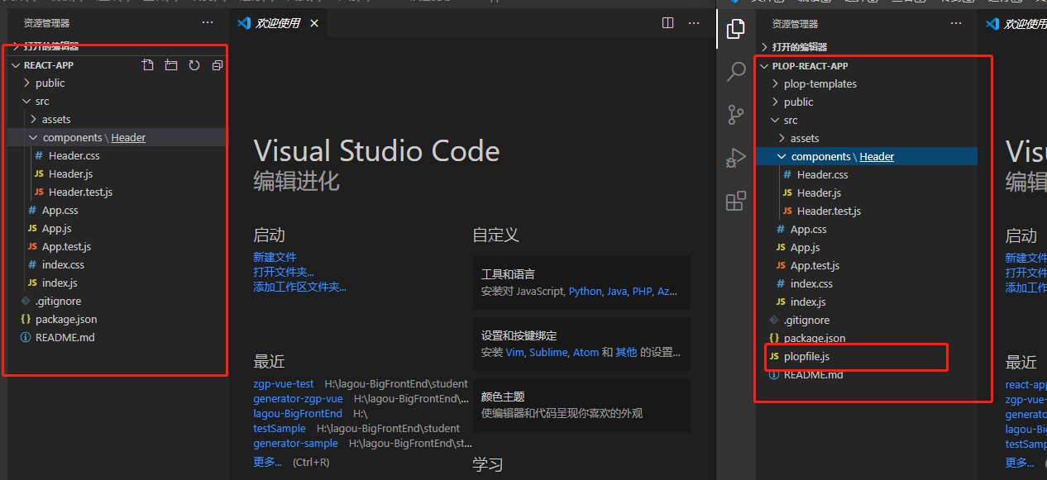Open README.md in REACT-APP explorer
Screen dimensions: 1047x480
click(x=65, y=337)
